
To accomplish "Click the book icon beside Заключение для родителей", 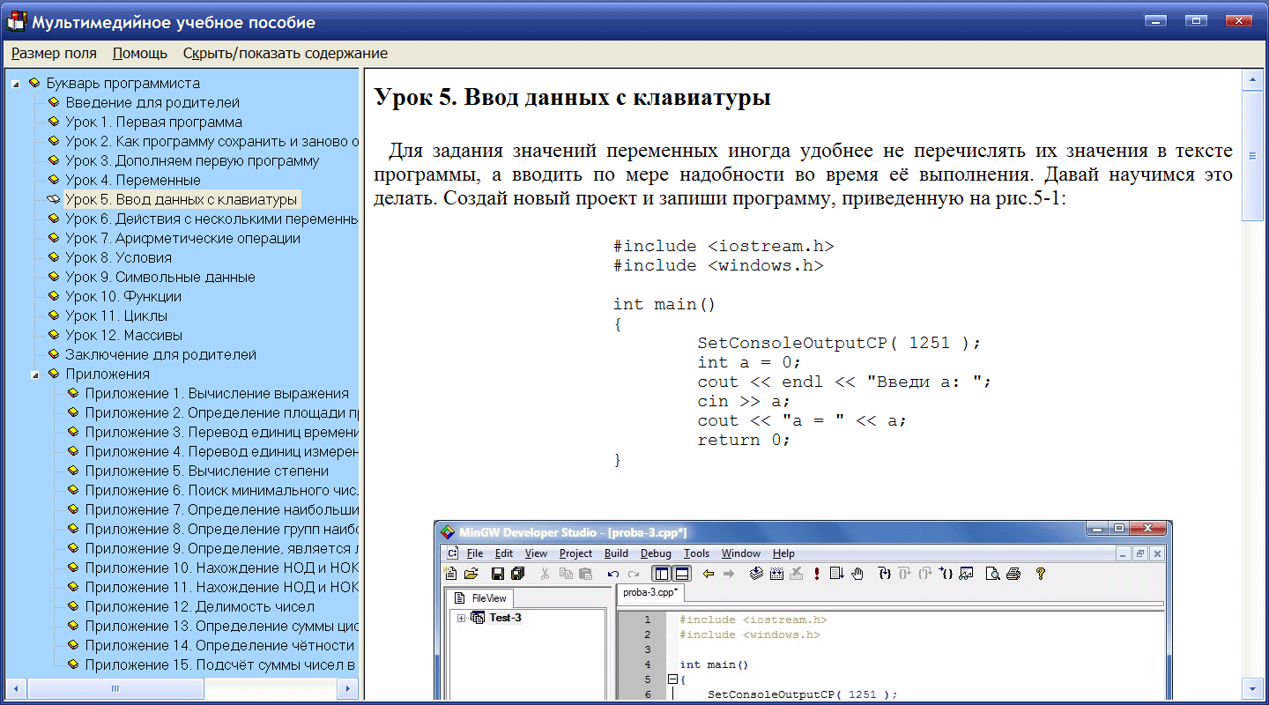I will (x=54, y=354).
